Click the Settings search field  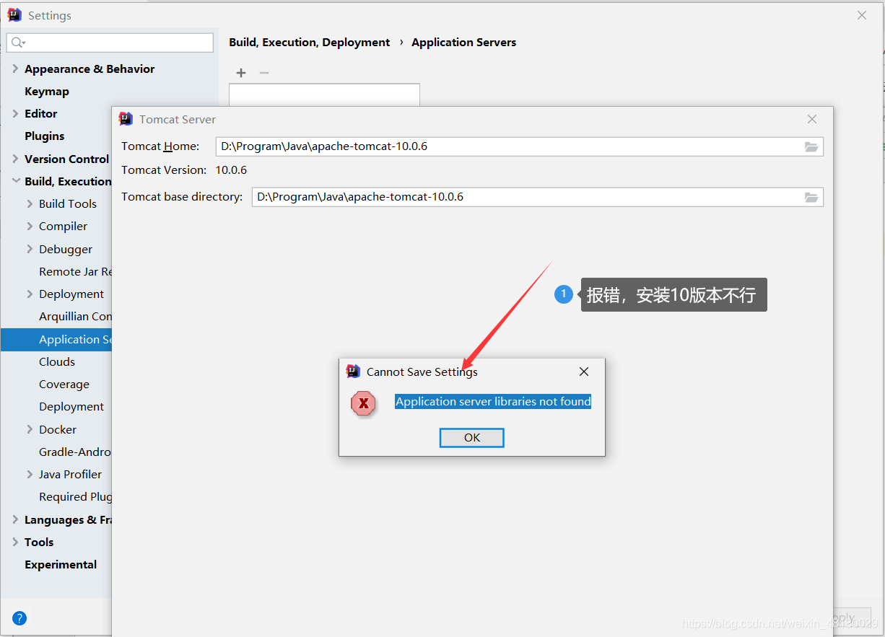coord(110,43)
